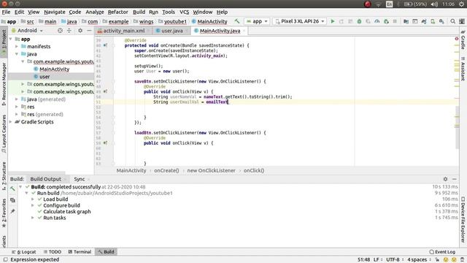Click the build hammer icon in Build panel sidebar

tap(12, 188)
